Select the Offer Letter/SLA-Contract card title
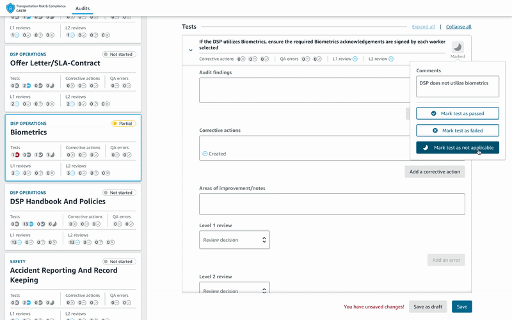 [55, 63]
